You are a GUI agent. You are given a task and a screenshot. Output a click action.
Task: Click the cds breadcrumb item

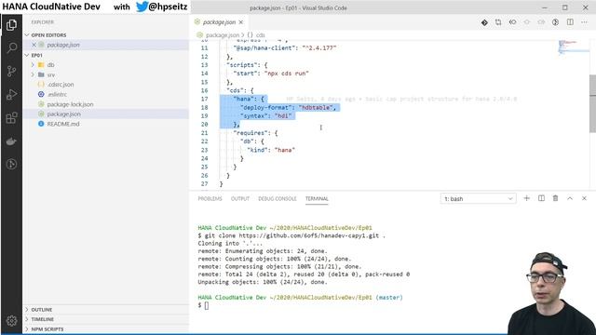pyautogui.click(x=261, y=35)
